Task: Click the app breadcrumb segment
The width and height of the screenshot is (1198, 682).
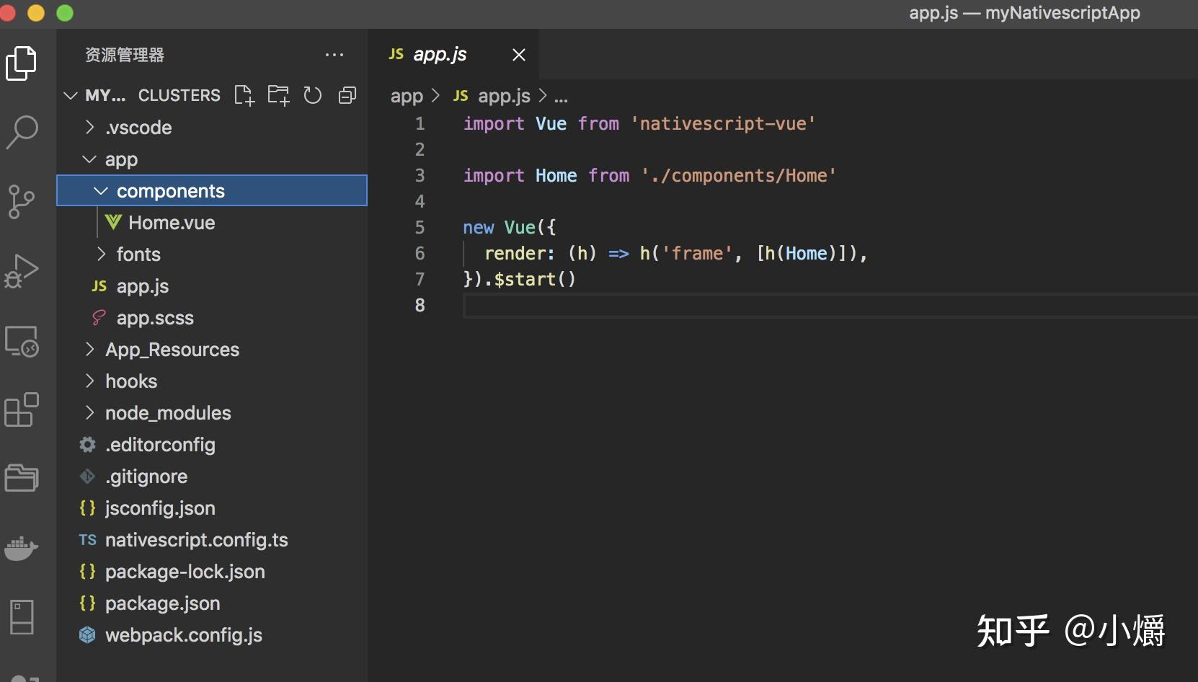Action: [x=407, y=96]
